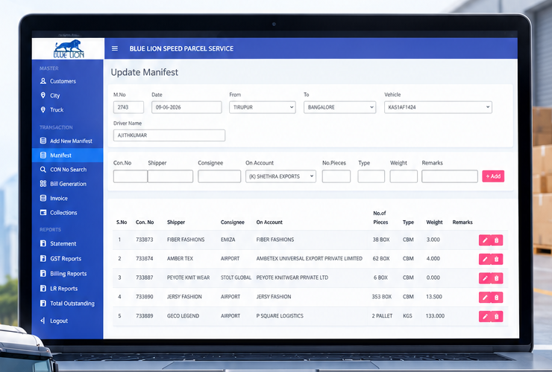Click the Shipper entry field
This screenshot has width=552, height=372.
click(170, 176)
